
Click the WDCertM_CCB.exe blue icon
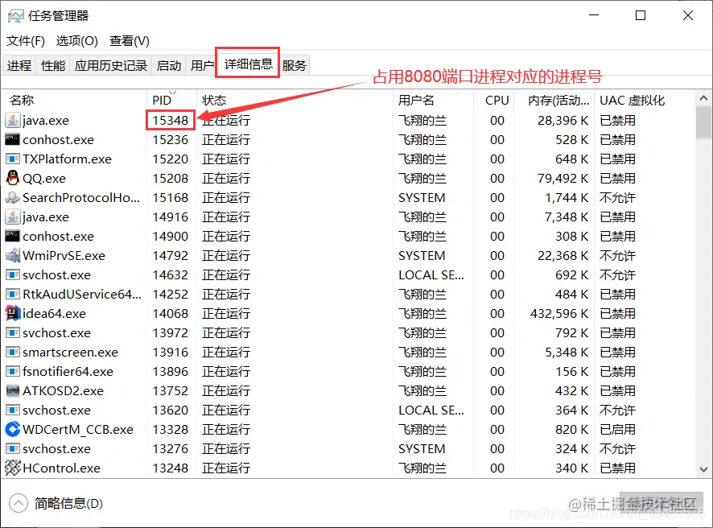13,429
